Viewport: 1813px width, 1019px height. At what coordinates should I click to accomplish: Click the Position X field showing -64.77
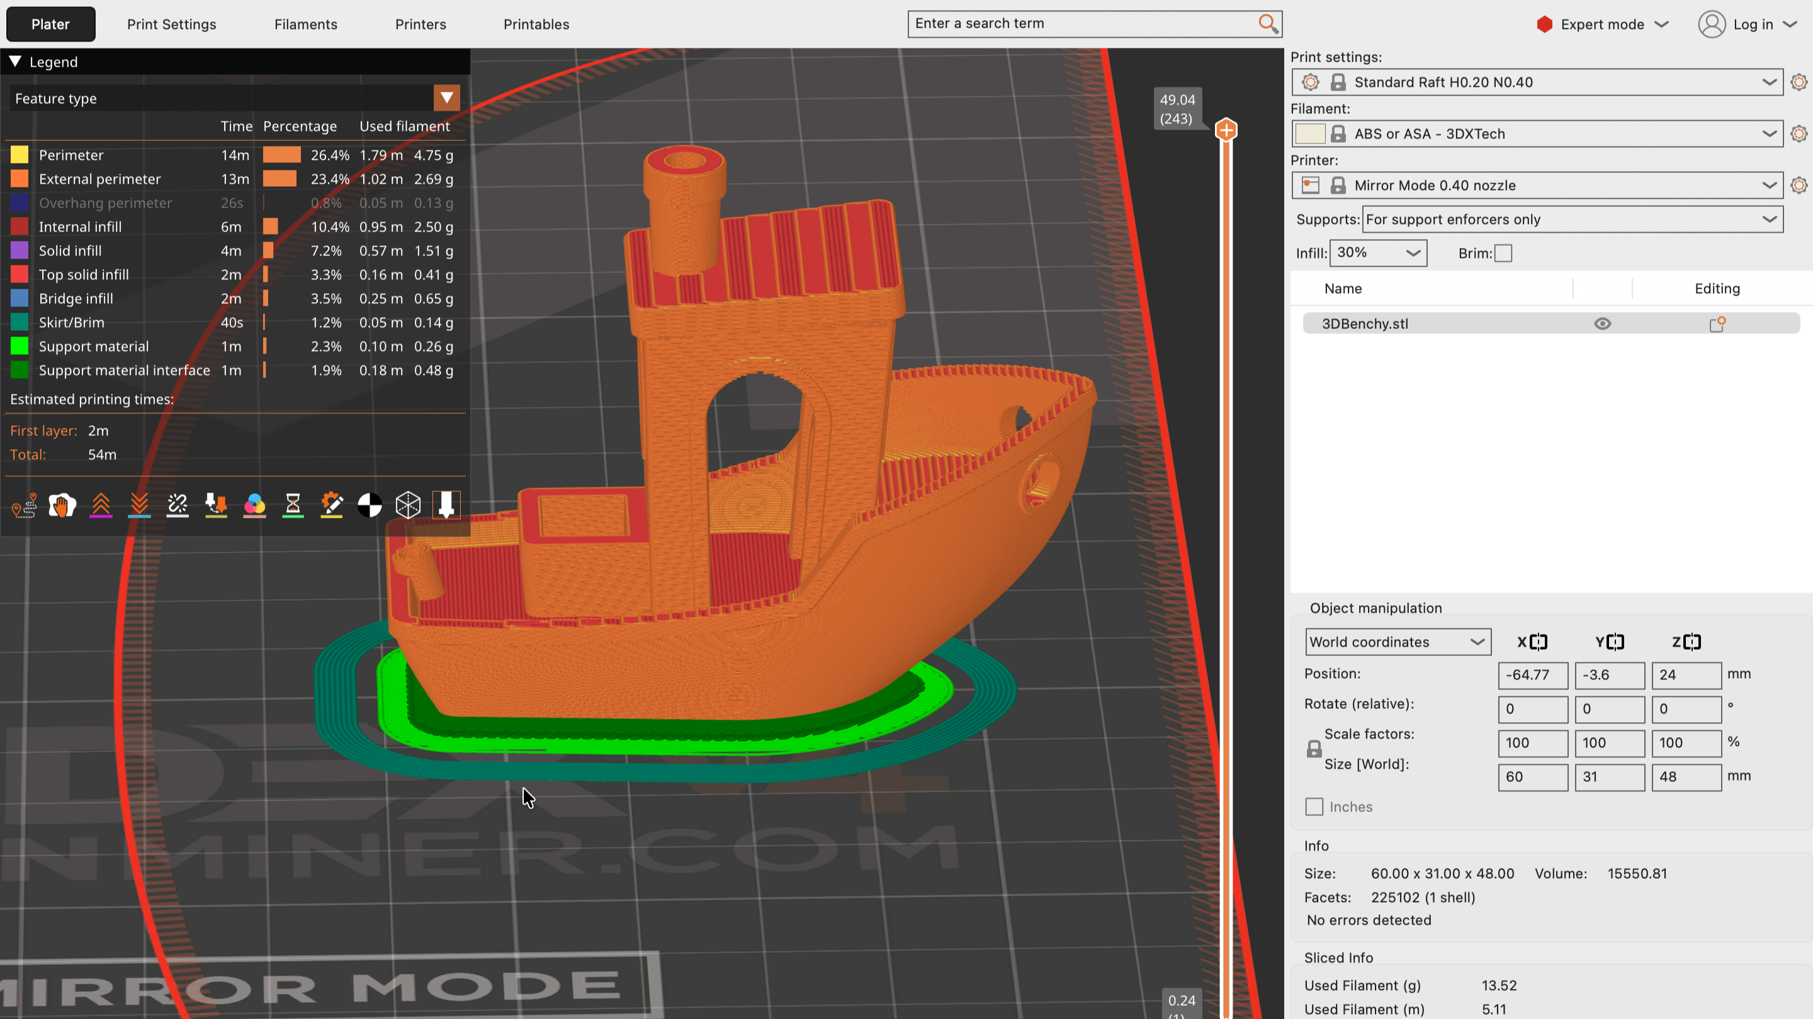[1533, 676]
